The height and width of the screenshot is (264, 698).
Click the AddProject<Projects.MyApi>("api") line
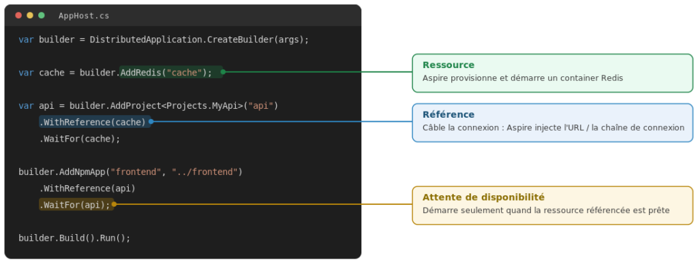coord(148,105)
